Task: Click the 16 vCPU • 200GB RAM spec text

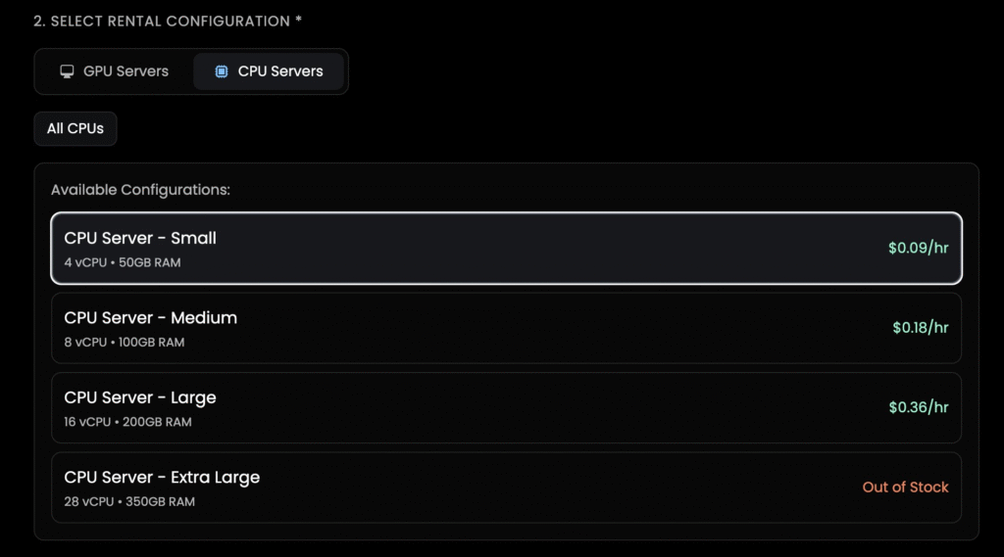Action: [x=127, y=422]
